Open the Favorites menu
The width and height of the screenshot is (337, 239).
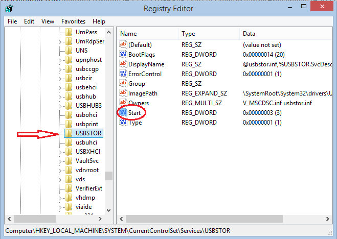(x=73, y=21)
